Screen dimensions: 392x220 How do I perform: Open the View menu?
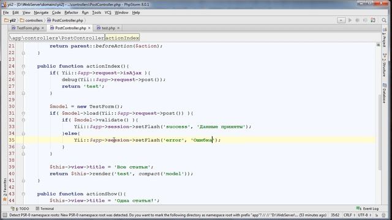click(26, 12)
